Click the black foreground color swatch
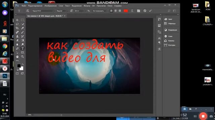This screenshot has width=215, height=120. (x=19, y=66)
